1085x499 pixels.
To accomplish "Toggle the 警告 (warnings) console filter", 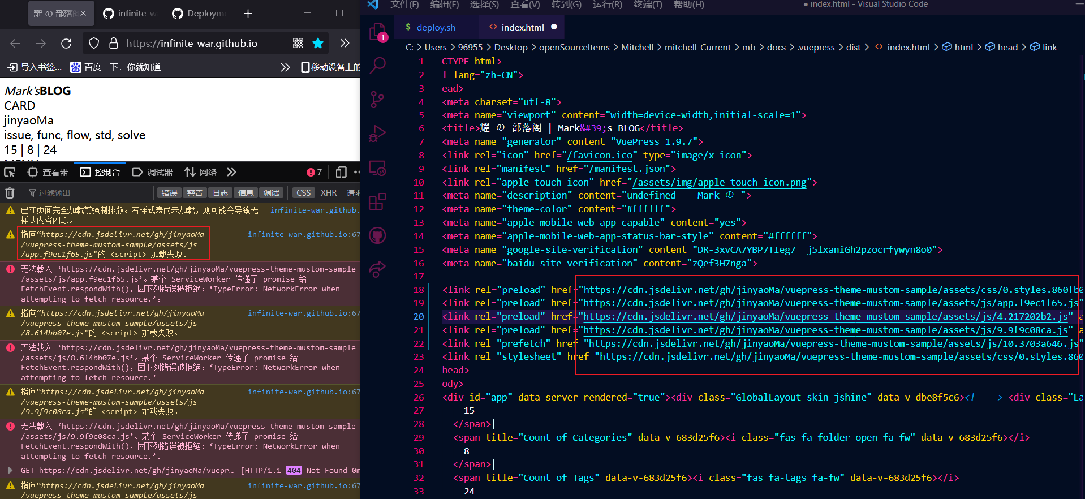I will click(x=195, y=193).
